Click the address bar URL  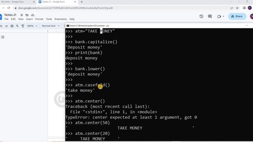tap(65, 8)
